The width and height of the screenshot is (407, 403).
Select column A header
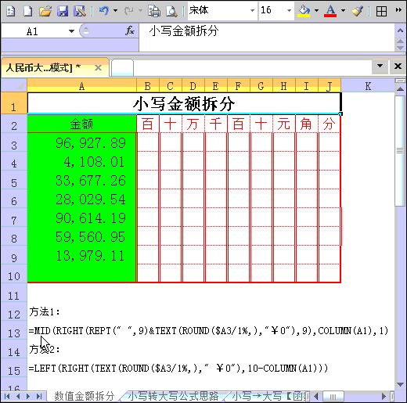pyautogui.click(x=81, y=86)
